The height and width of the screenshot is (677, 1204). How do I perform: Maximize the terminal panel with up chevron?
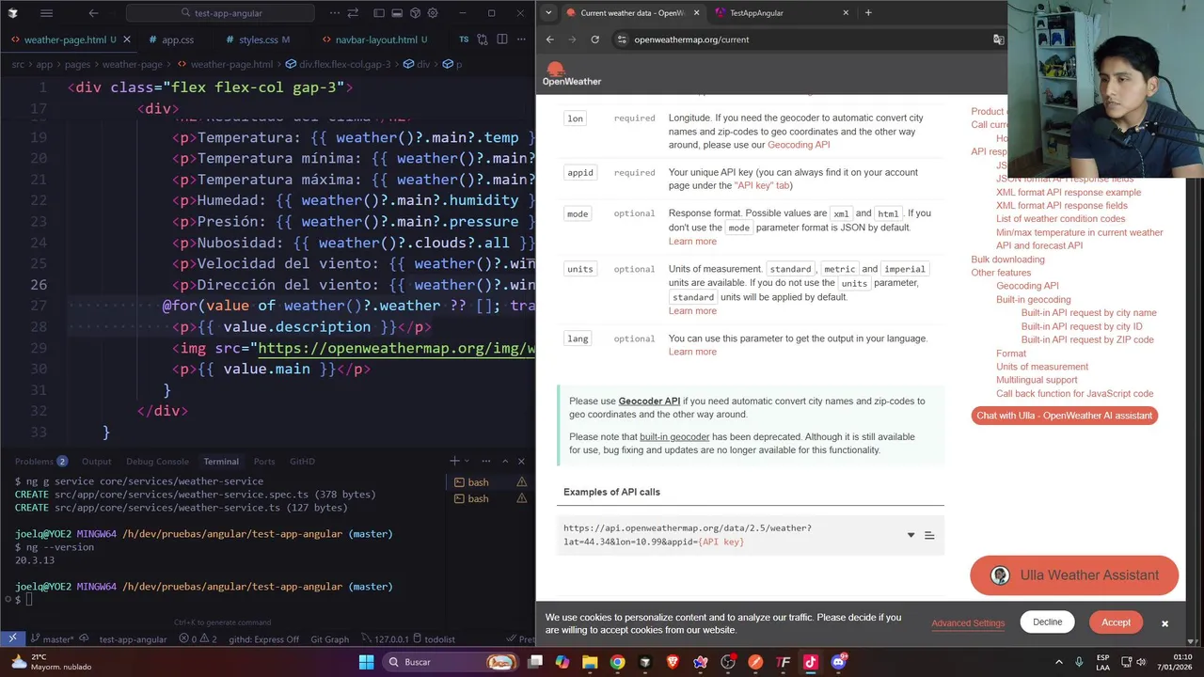[505, 461]
